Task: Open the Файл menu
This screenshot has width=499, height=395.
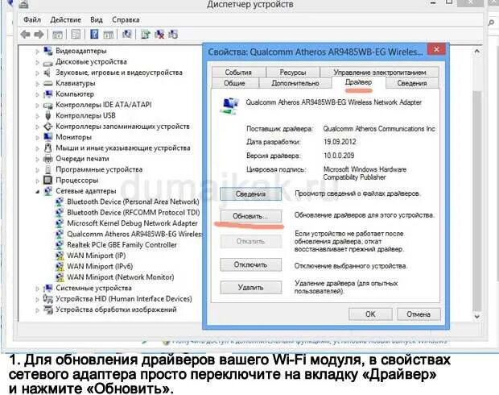Action: 32,20
